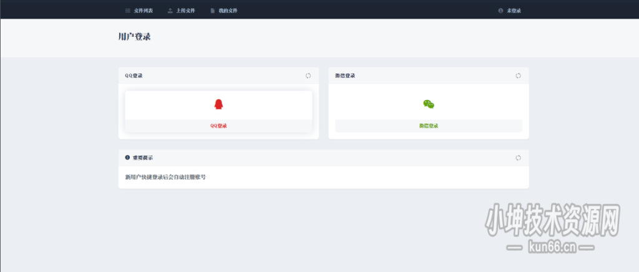Viewport: 639px width, 272px height.
Task: Click the 重要提示 panel title text
Action: [143, 157]
